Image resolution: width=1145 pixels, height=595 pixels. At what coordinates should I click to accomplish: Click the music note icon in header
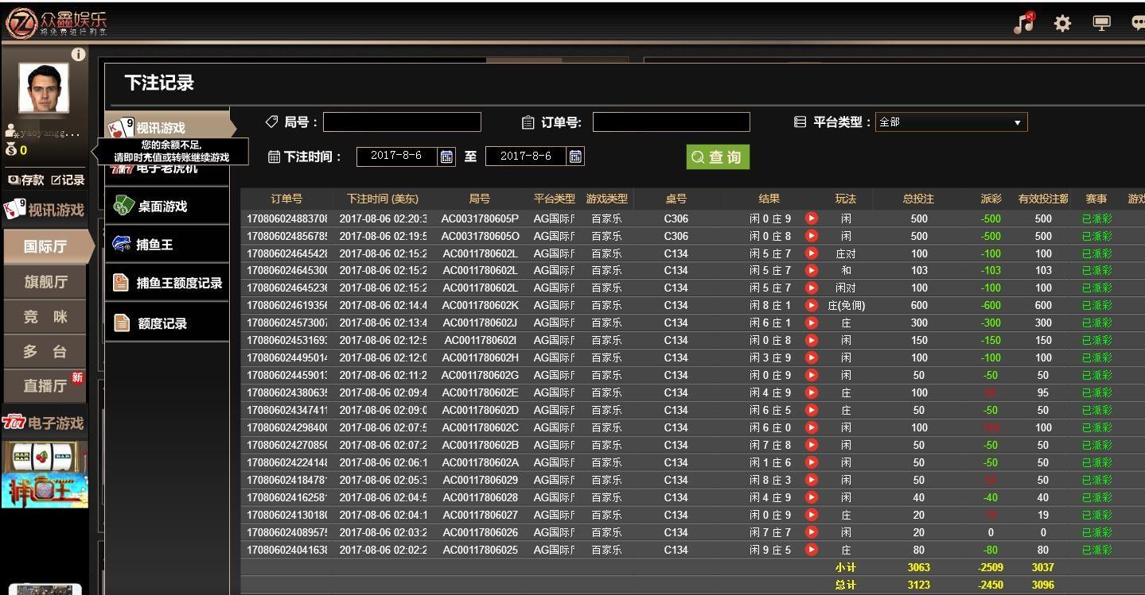1024,23
